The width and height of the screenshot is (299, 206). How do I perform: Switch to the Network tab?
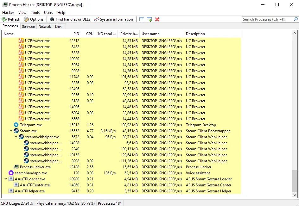click(45, 27)
